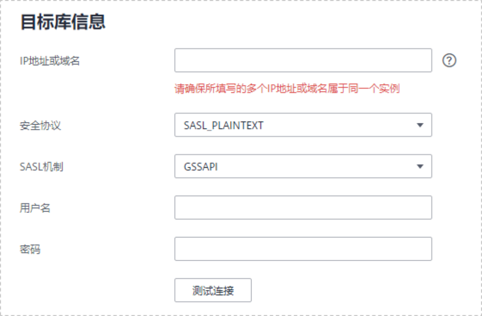Click the 目标库信息 section heading

(x=63, y=22)
